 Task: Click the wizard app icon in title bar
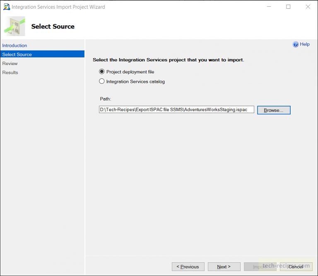pyautogui.click(x=6, y=7)
